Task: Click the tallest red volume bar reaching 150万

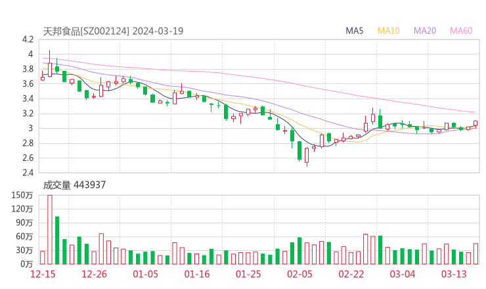Action: coord(50,229)
